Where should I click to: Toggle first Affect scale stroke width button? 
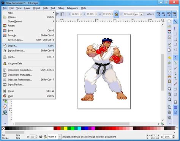click(x=158, y=14)
